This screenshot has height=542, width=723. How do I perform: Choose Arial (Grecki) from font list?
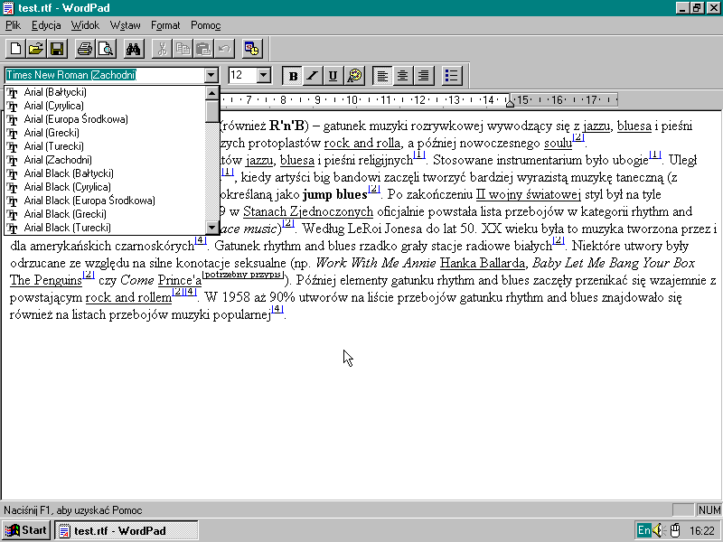(105, 133)
